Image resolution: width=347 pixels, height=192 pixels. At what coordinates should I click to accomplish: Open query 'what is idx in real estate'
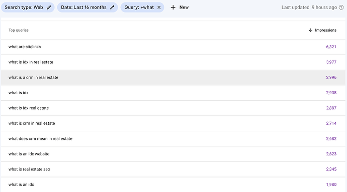173,62
